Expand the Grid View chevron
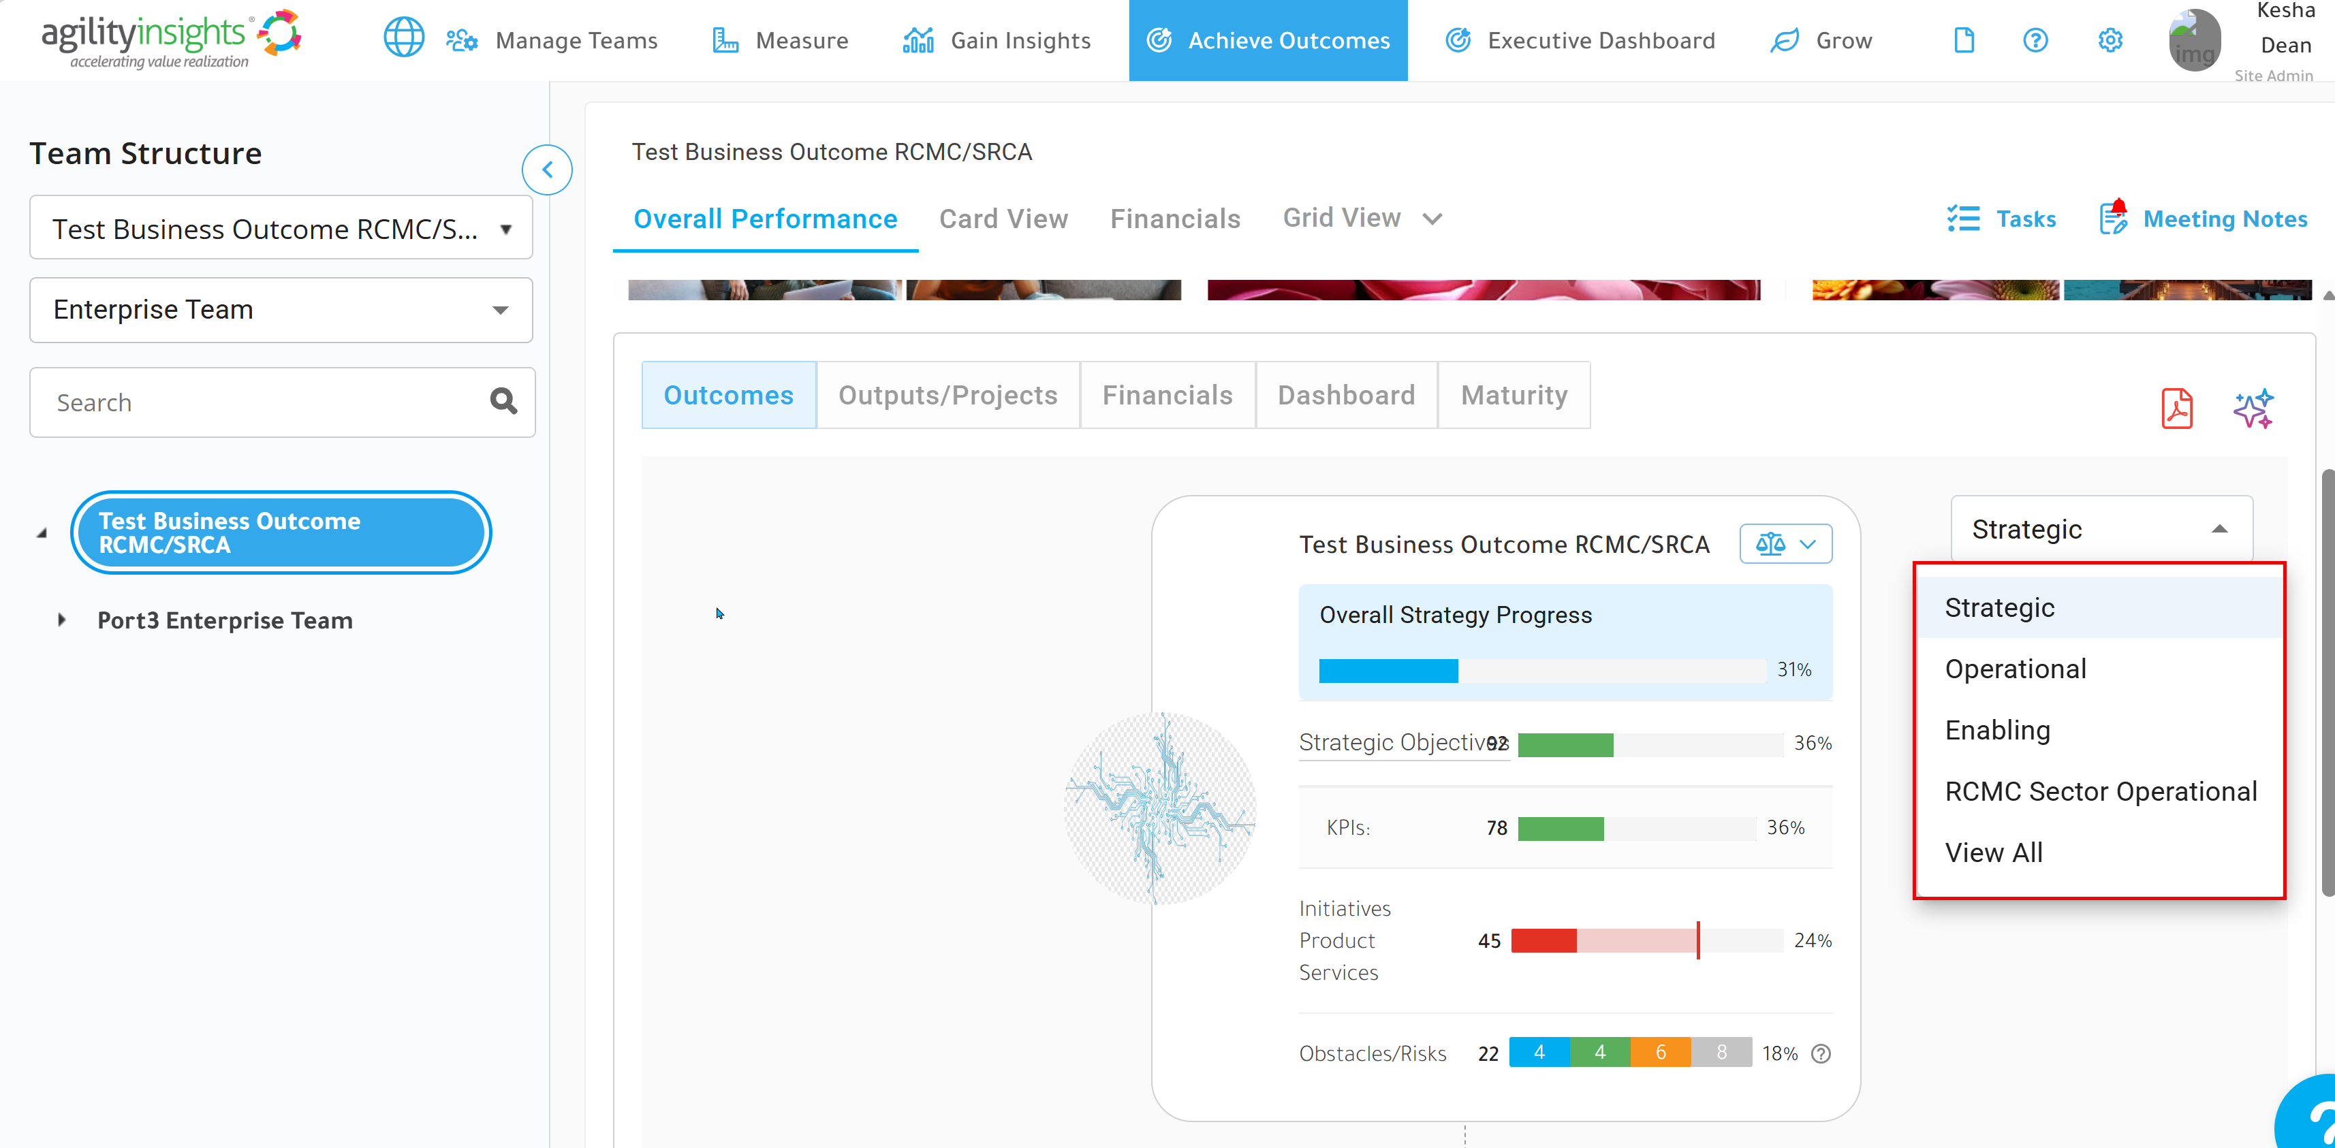Image resolution: width=2335 pixels, height=1148 pixels. (1431, 219)
